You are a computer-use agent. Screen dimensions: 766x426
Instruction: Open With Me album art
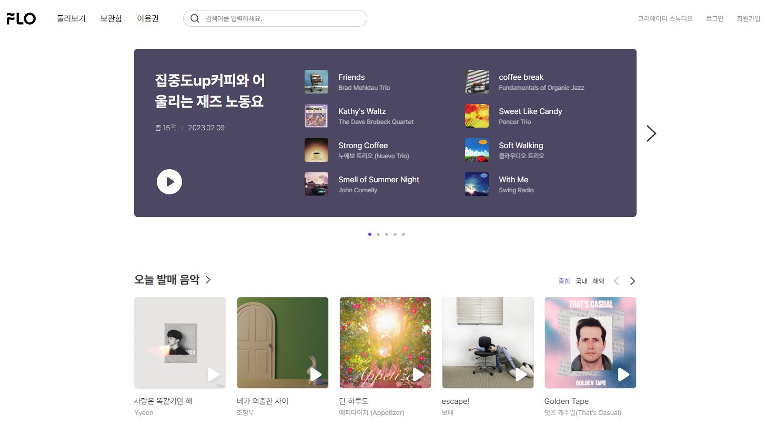click(x=477, y=184)
